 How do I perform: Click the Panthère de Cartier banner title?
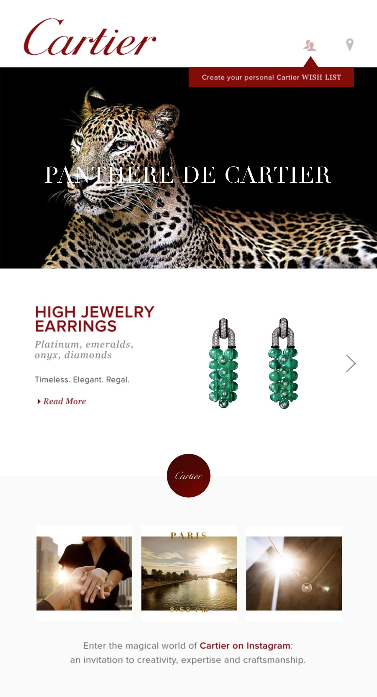click(188, 175)
